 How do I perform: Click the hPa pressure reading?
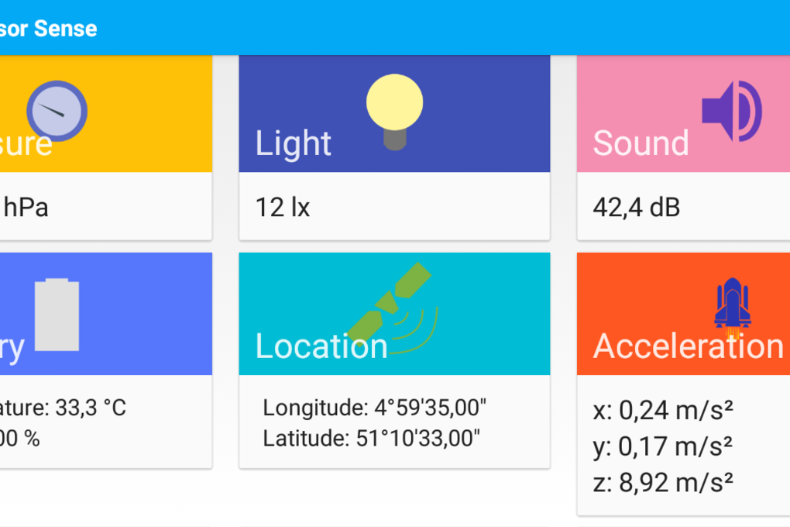tap(26, 207)
